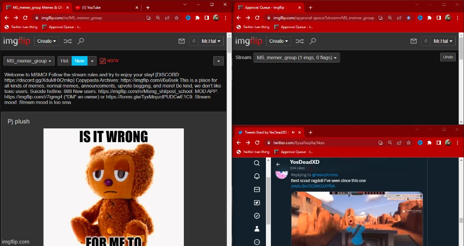
Task: Click notification count 0 in left imgflip header
Action: pyautogui.click(x=194, y=41)
